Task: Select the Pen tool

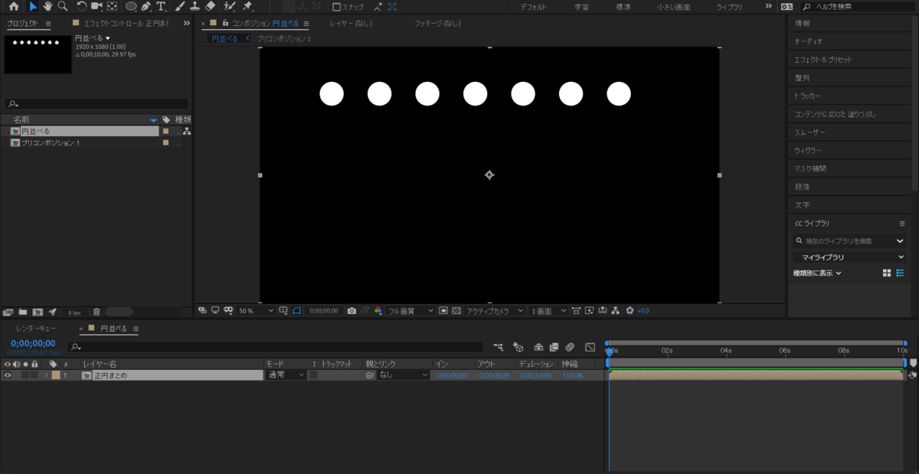Action: [x=146, y=6]
